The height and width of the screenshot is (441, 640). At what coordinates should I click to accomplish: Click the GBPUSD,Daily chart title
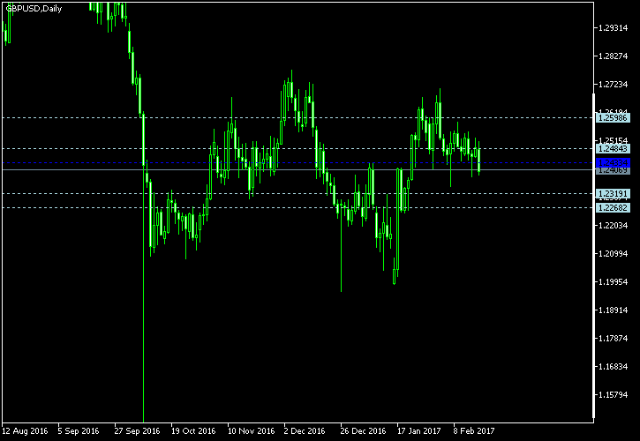click(x=34, y=9)
